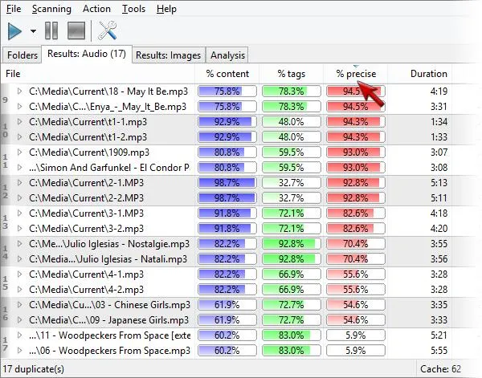This screenshot has width=482, height=378.
Task: Pause the scan with the pause icon
Action: pos(51,30)
